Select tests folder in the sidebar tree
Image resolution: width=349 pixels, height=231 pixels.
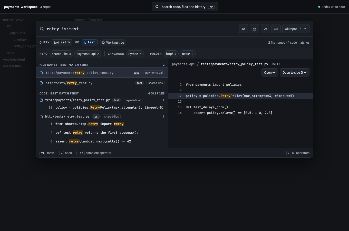point(10,53)
